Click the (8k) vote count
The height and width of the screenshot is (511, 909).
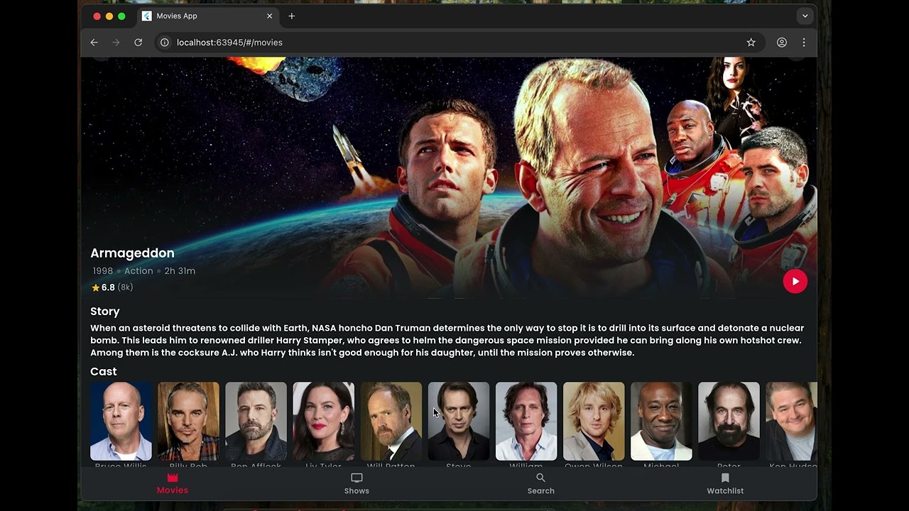(x=126, y=287)
